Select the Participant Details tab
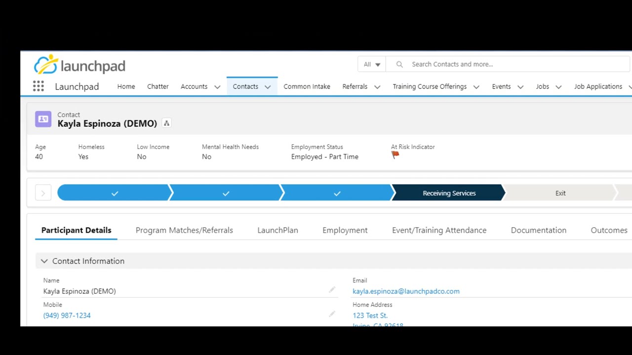Image resolution: width=632 pixels, height=355 pixels. tap(77, 230)
